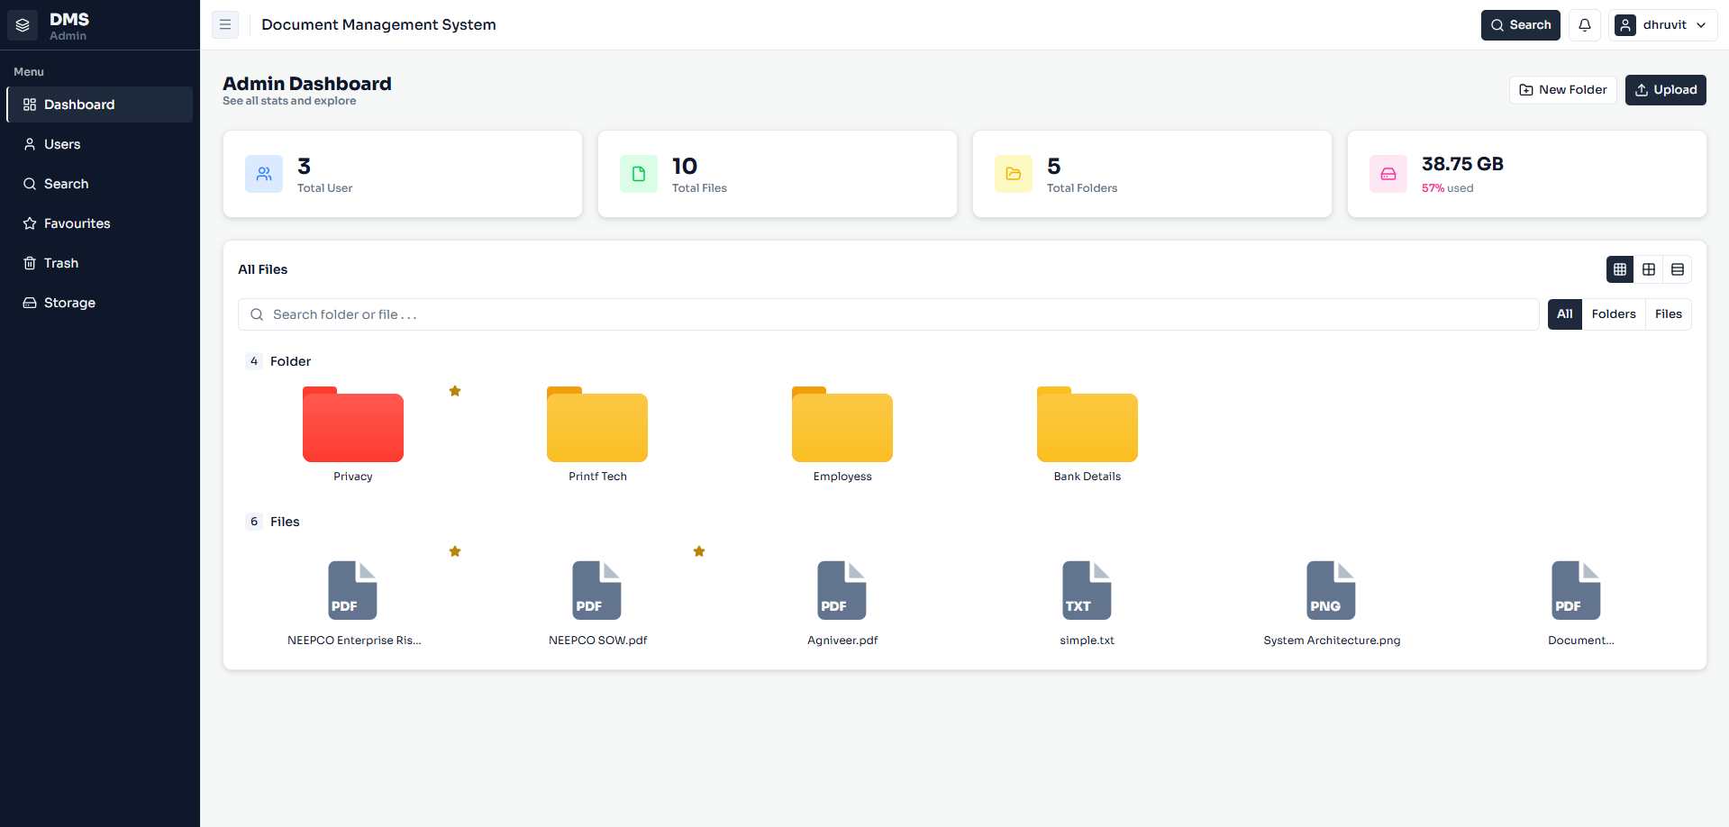Open the notifications bell
Viewport: 1729px width, 827px height.
pyautogui.click(x=1585, y=25)
